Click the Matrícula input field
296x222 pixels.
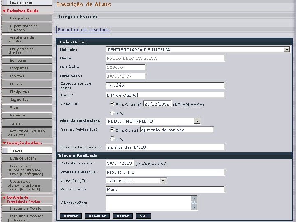[x=126, y=67]
